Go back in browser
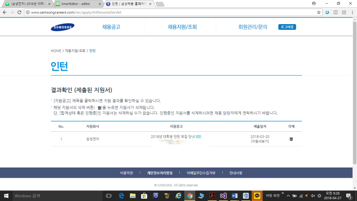The width and height of the screenshot is (357, 201). (5, 13)
